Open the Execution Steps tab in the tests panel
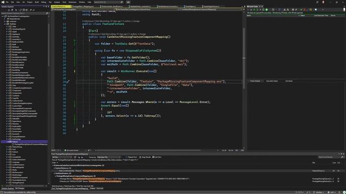Viewport: 346px width, 194px height. tap(272, 81)
